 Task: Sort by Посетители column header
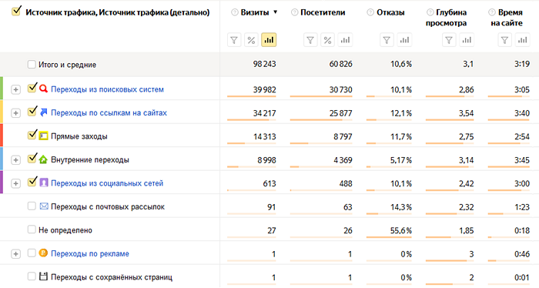(x=323, y=12)
